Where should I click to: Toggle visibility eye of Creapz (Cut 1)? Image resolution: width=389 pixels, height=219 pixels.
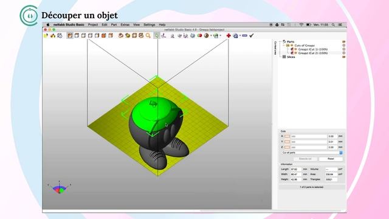[x=295, y=49]
